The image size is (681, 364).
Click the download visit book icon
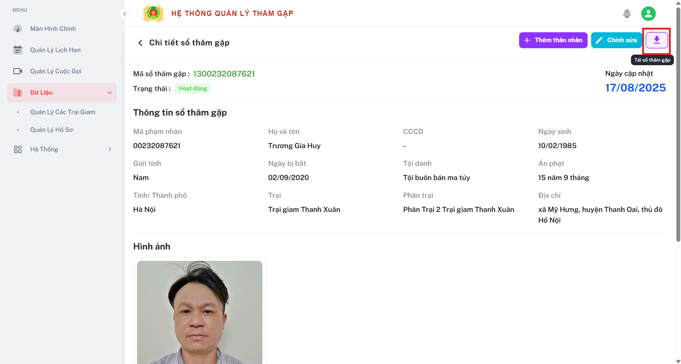[657, 40]
